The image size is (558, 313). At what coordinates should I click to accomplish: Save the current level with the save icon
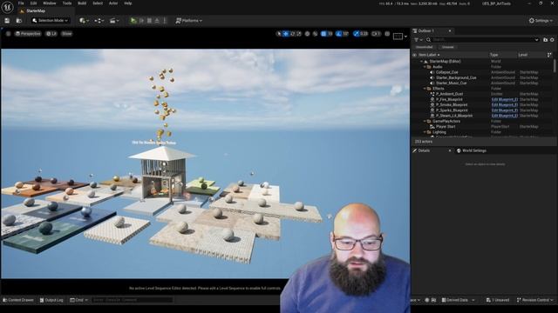click(x=7, y=21)
